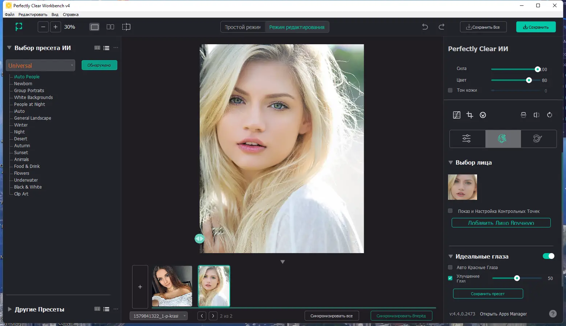Open the filename dropdown 1579841322_1-p-krasi
The width and height of the screenshot is (566, 326).
tap(159, 316)
